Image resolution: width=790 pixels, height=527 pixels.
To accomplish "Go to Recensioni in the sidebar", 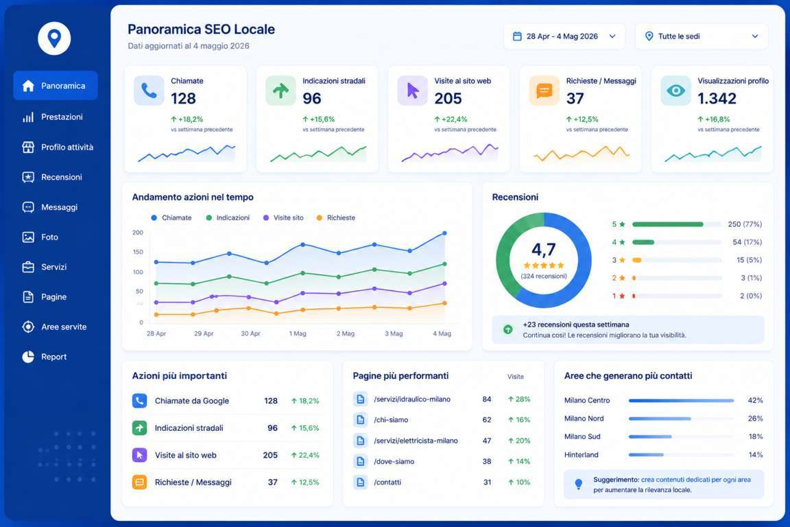I will [x=56, y=177].
